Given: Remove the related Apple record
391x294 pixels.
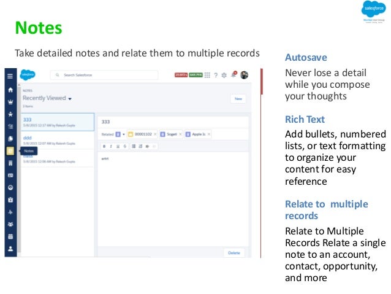Looking at the screenshot, I should (209, 134).
